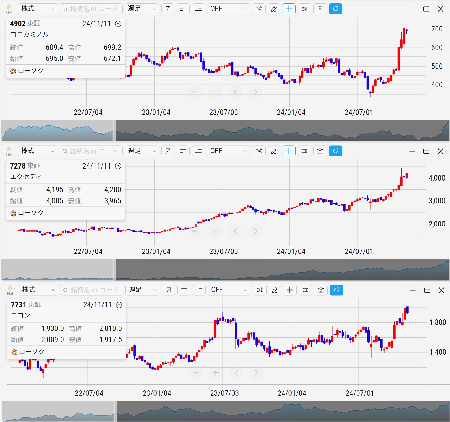This screenshot has height=422, width=450.
Task: Go to later dates with right arrow on 4902 chart
Action: 256,92
